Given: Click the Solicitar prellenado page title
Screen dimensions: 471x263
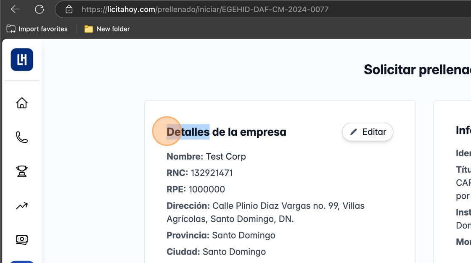Looking at the screenshot, I should coord(416,70).
